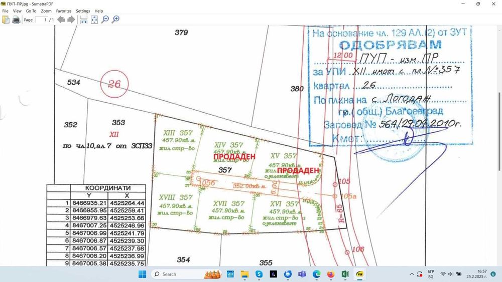Open Excel from the taskbar

point(345,274)
